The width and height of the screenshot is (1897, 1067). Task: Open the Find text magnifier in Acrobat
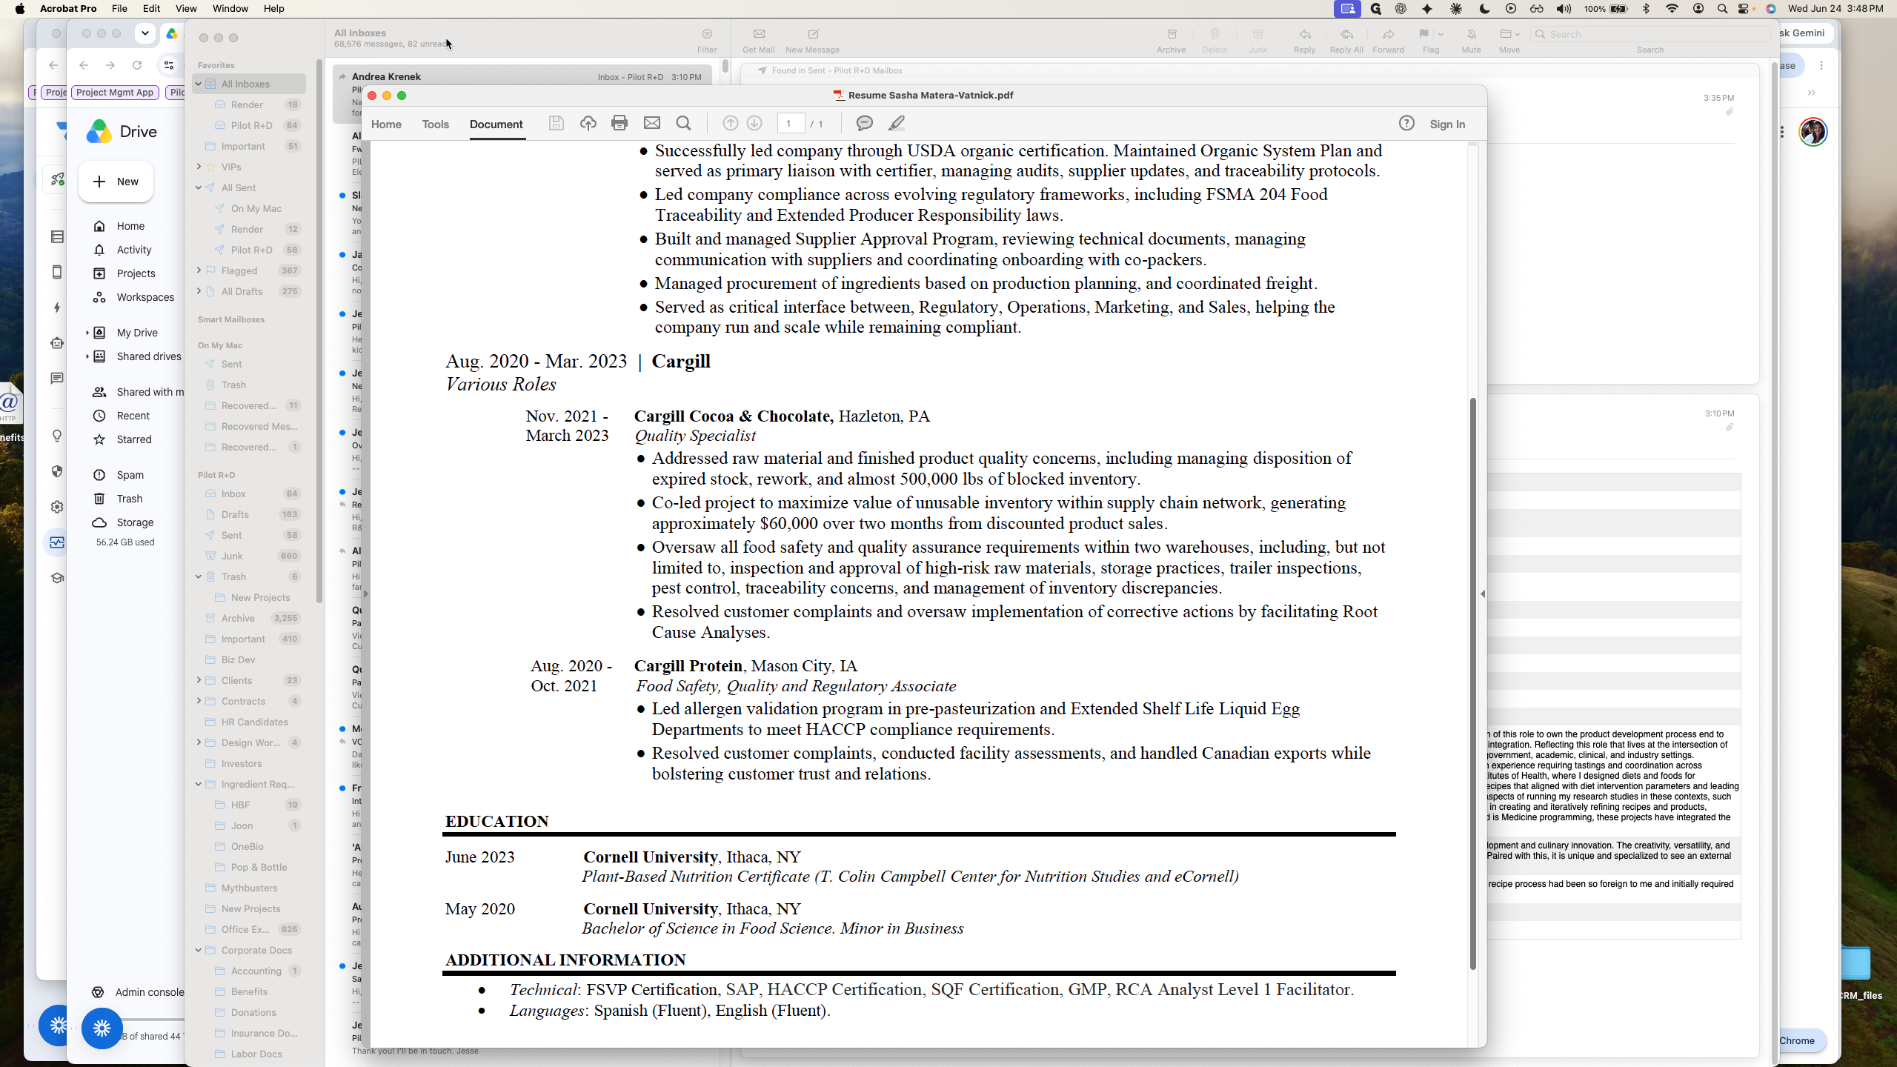(x=684, y=124)
